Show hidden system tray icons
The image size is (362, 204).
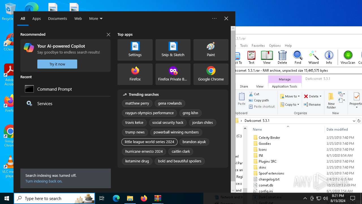[x=305, y=198]
